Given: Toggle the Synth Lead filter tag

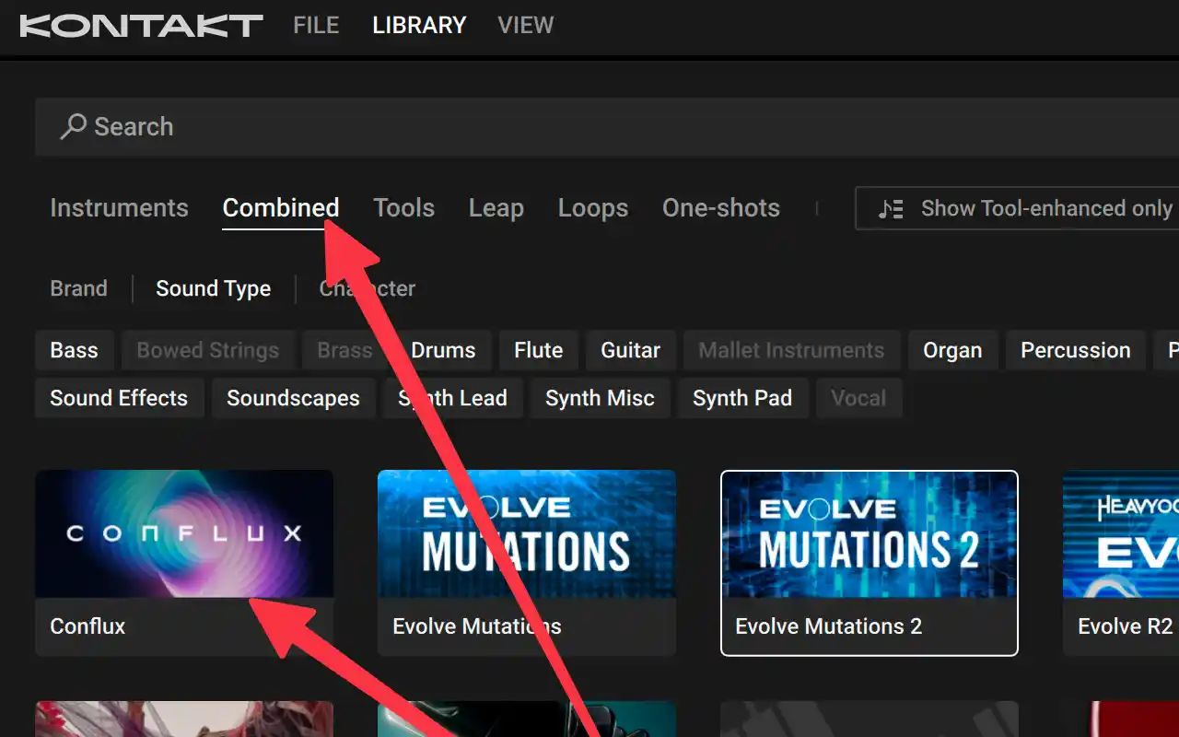Looking at the screenshot, I should (452, 398).
